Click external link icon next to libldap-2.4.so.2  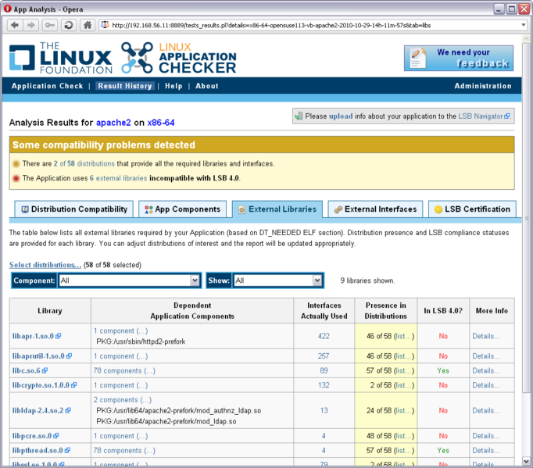point(68,410)
